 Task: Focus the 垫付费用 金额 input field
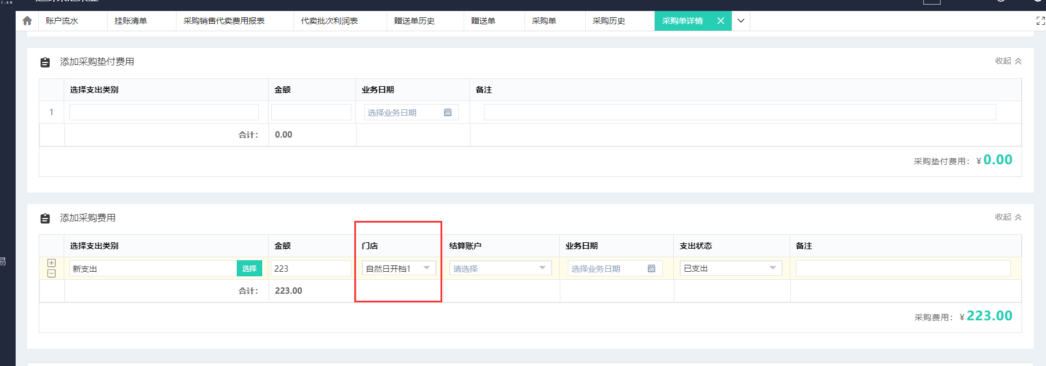[x=311, y=112]
